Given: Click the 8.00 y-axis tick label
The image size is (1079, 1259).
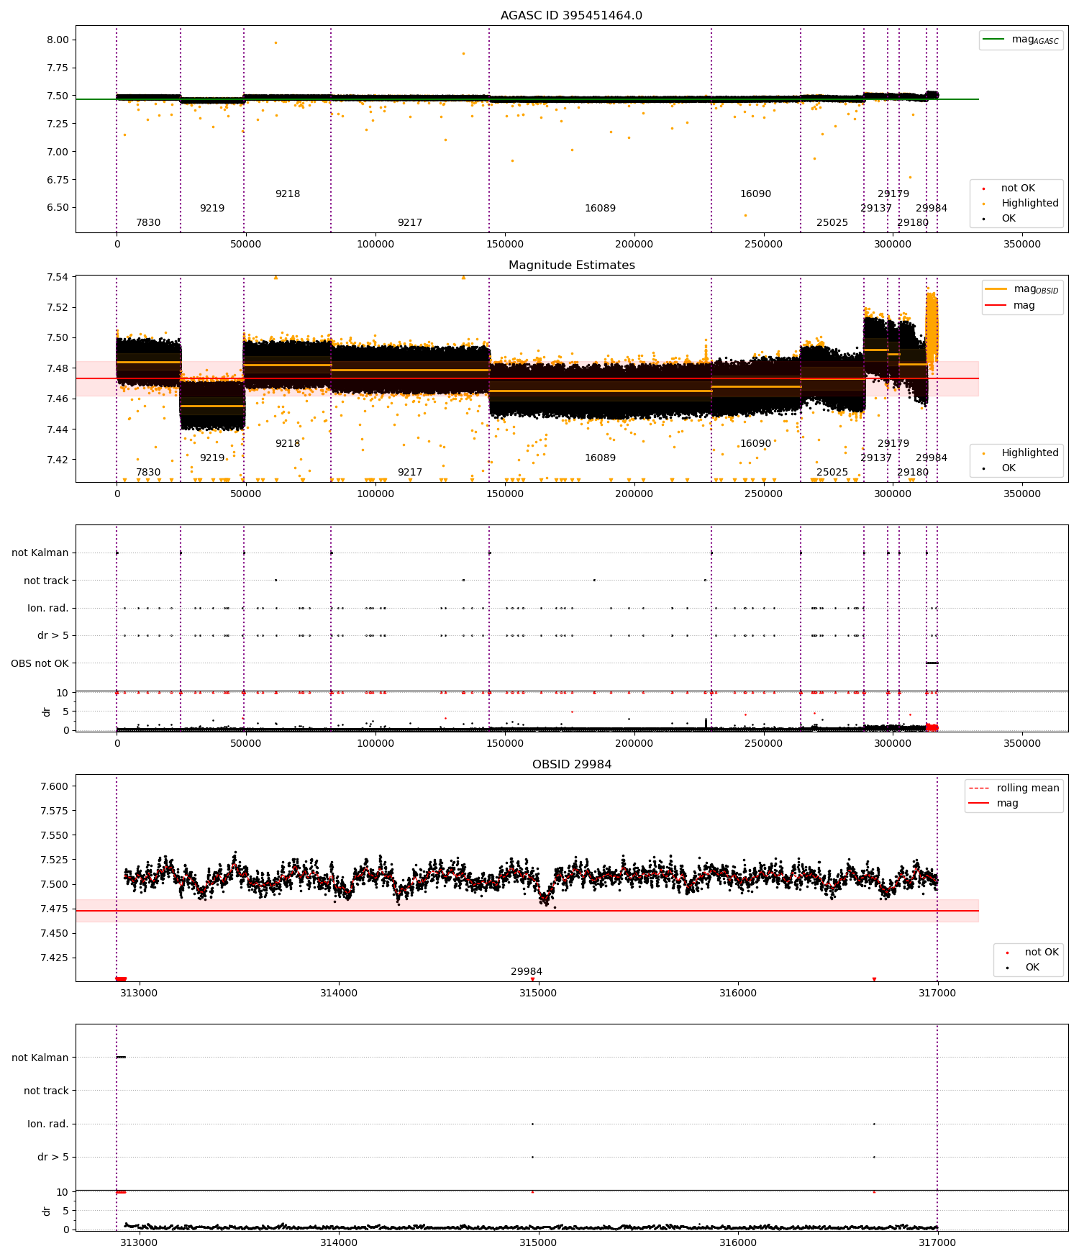Looking at the screenshot, I should coord(57,40).
